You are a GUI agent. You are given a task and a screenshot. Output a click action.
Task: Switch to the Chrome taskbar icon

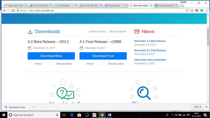tap(102, 115)
